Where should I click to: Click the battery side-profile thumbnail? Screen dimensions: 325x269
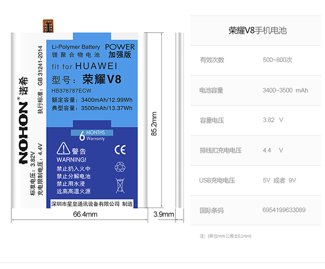tap(179, 120)
